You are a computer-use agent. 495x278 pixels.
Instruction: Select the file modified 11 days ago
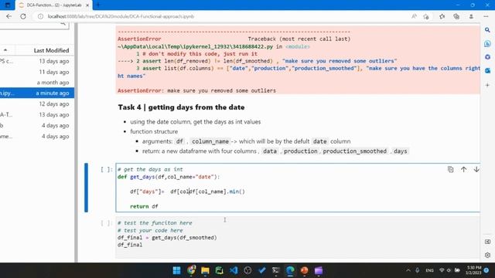[x=37, y=72]
